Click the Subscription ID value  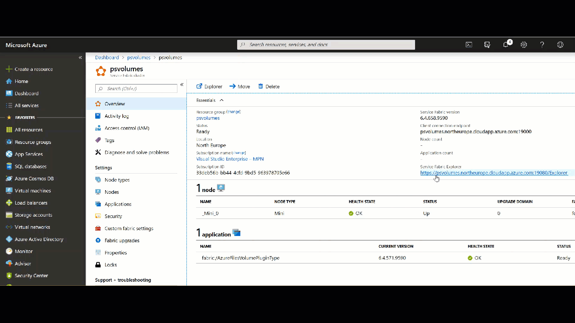click(x=243, y=173)
